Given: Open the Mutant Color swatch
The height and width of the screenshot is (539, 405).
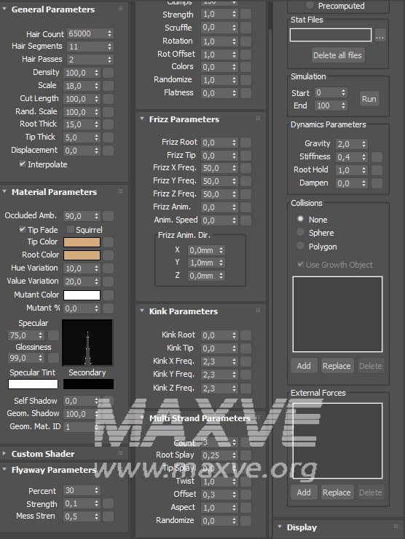Looking at the screenshot, I should pos(82,295).
